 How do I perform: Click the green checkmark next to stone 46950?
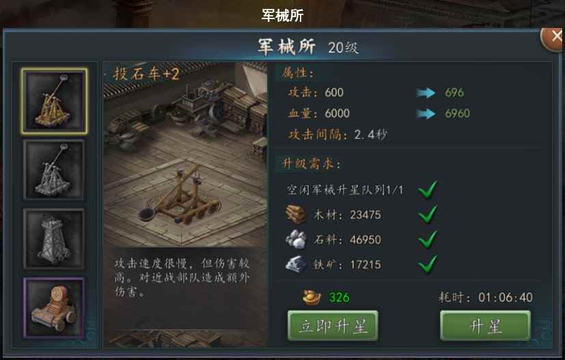pos(428,239)
